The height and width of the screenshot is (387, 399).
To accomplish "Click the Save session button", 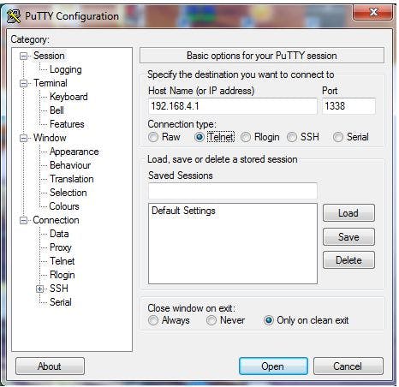I will (348, 236).
